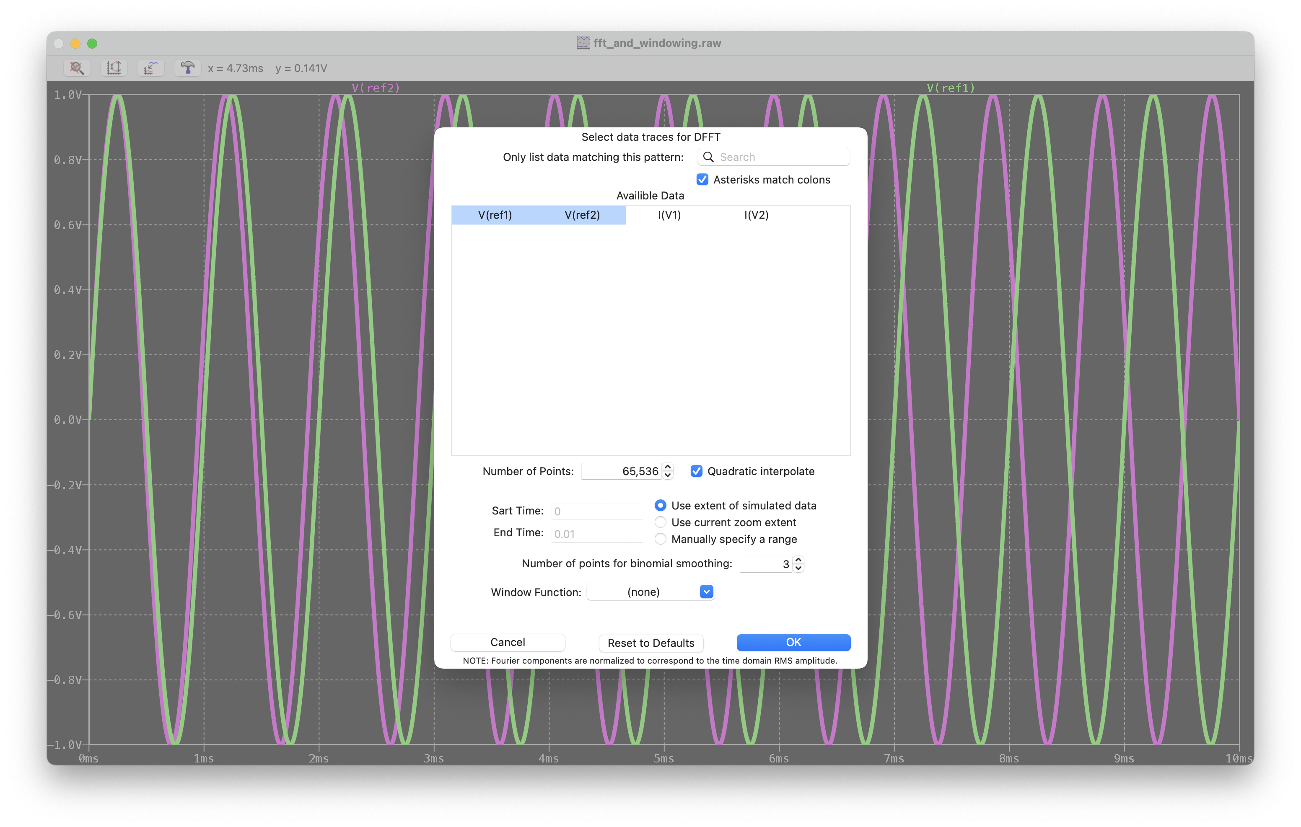This screenshot has height=827, width=1301.
Task: Click the Cancel button
Action: (507, 642)
